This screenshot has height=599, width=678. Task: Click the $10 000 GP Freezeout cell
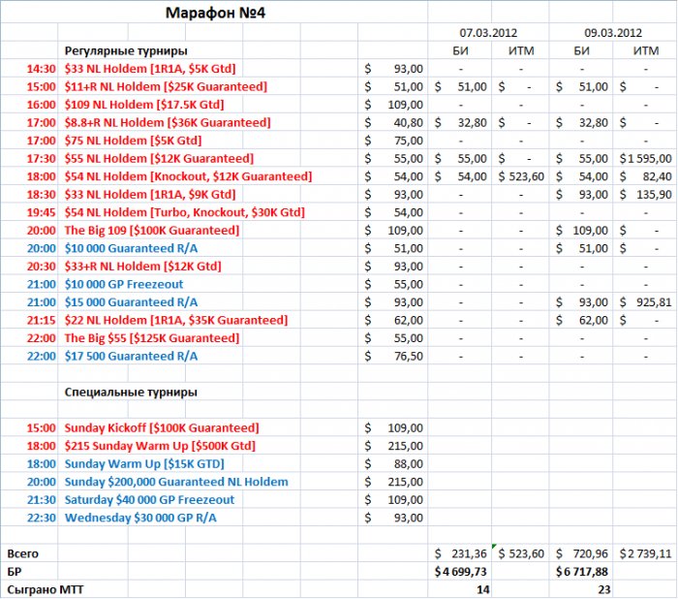tap(124, 284)
